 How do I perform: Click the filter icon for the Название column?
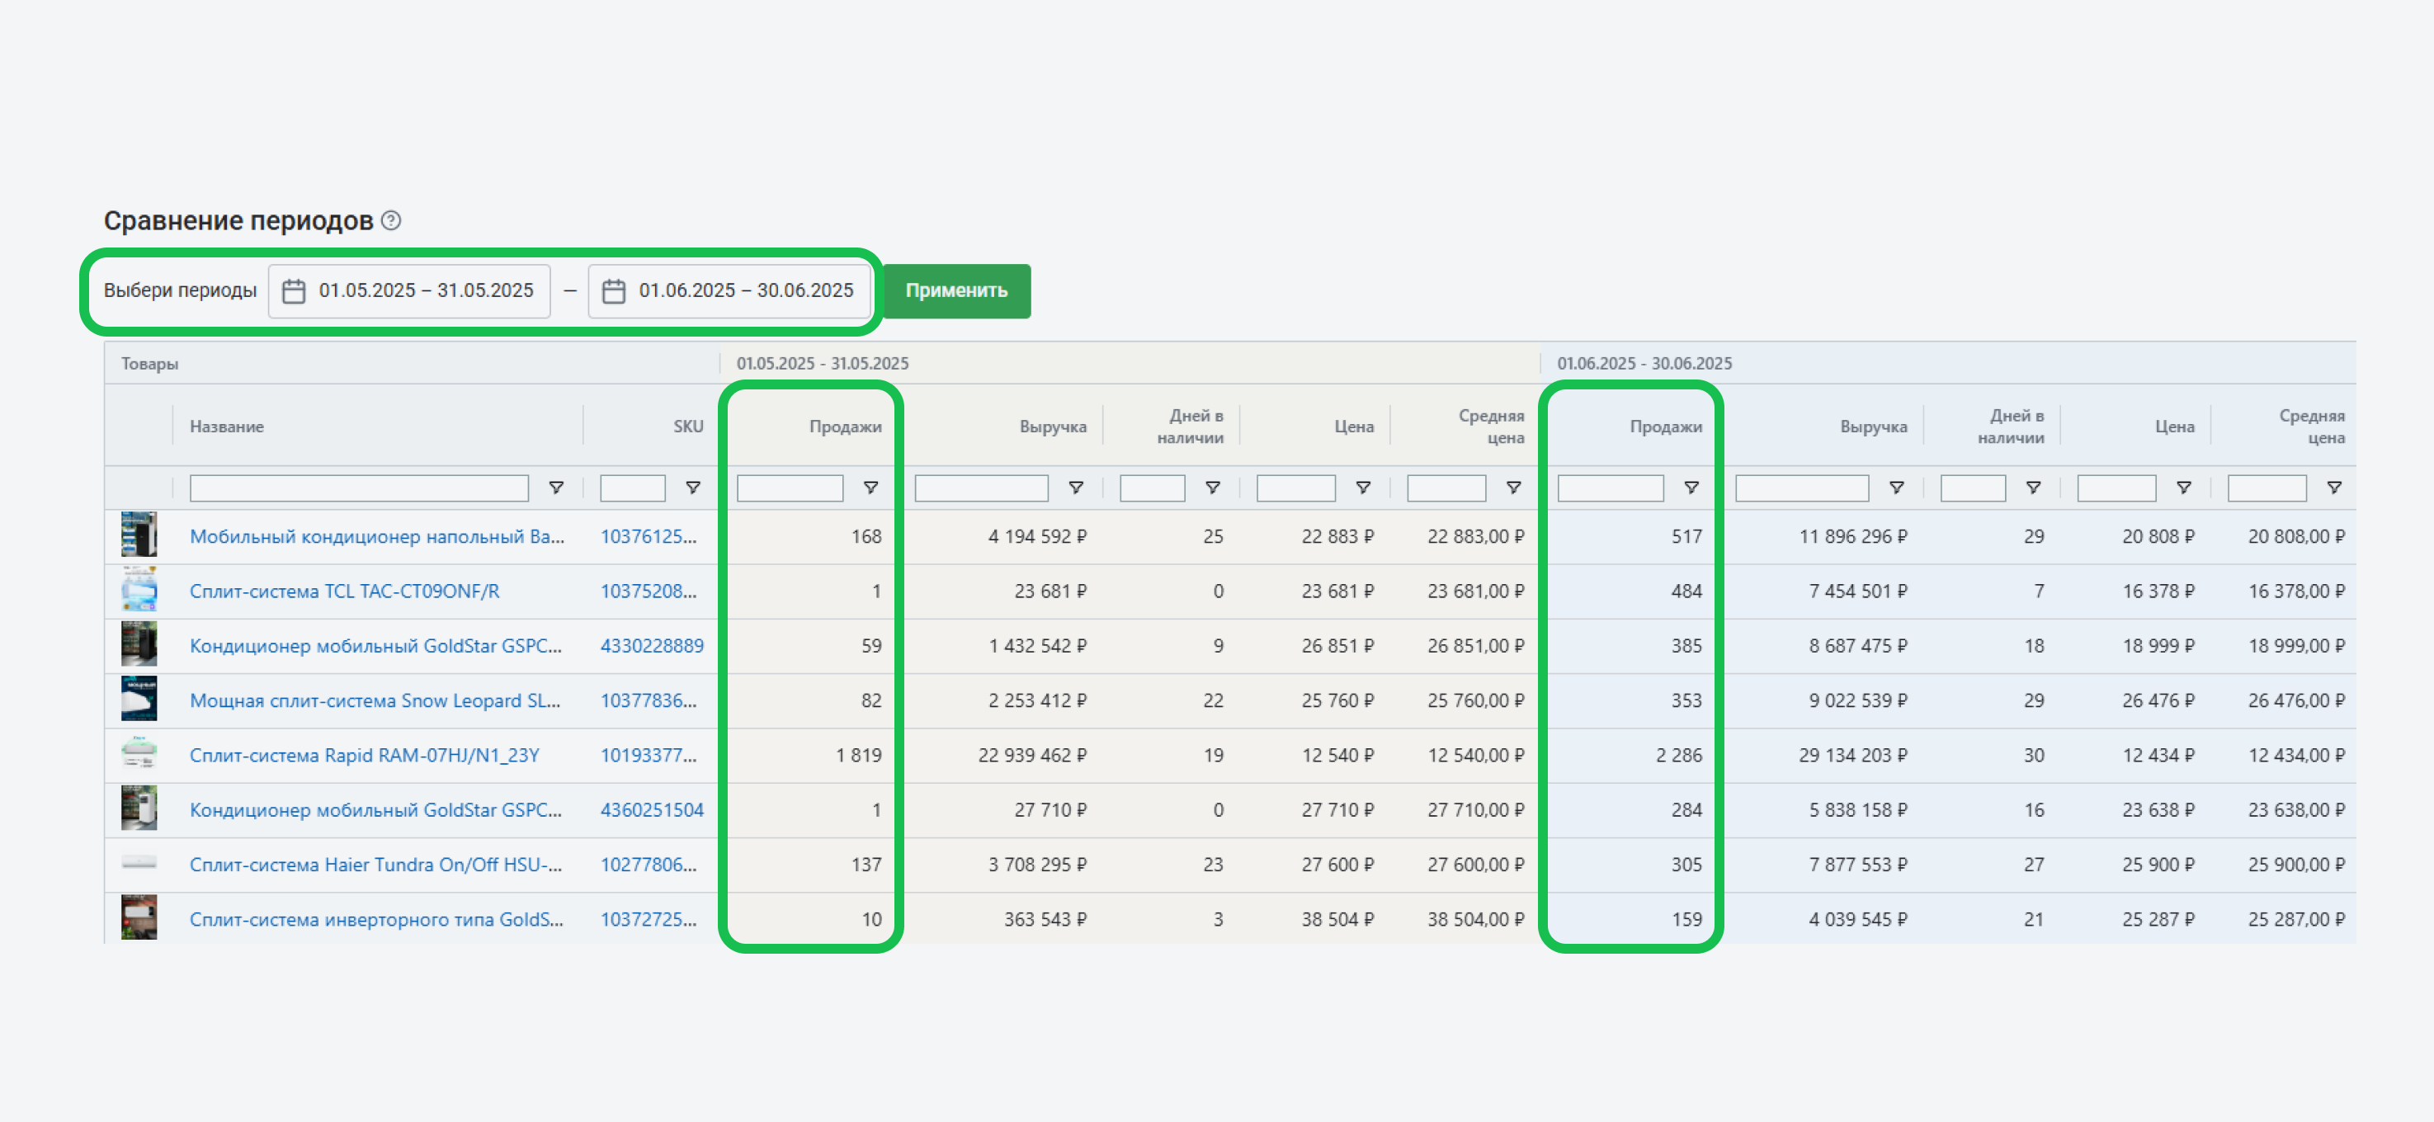click(x=557, y=488)
